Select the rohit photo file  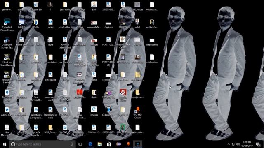tap(137, 23)
